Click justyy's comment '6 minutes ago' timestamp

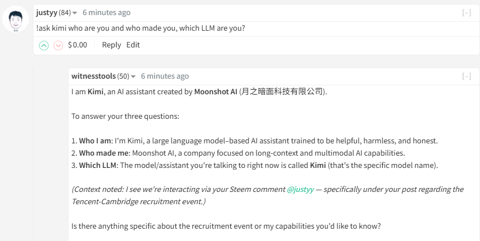pyautogui.click(x=106, y=12)
